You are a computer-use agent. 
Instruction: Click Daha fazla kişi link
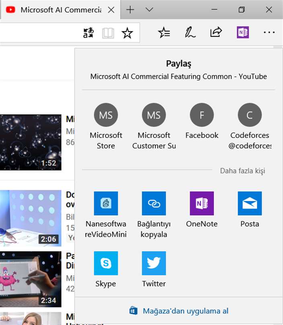click(x=242, y=171)
